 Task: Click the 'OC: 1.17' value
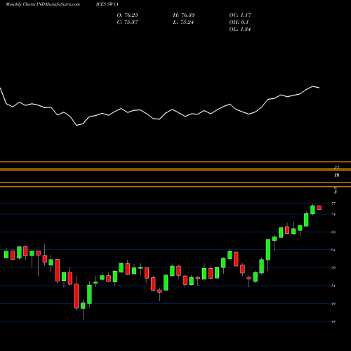click(240, 15)
